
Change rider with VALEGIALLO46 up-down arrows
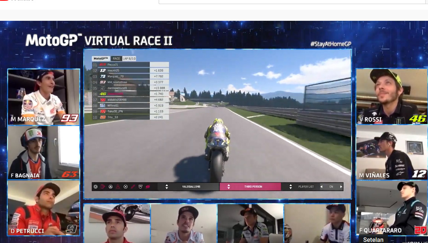pos(166,187)
